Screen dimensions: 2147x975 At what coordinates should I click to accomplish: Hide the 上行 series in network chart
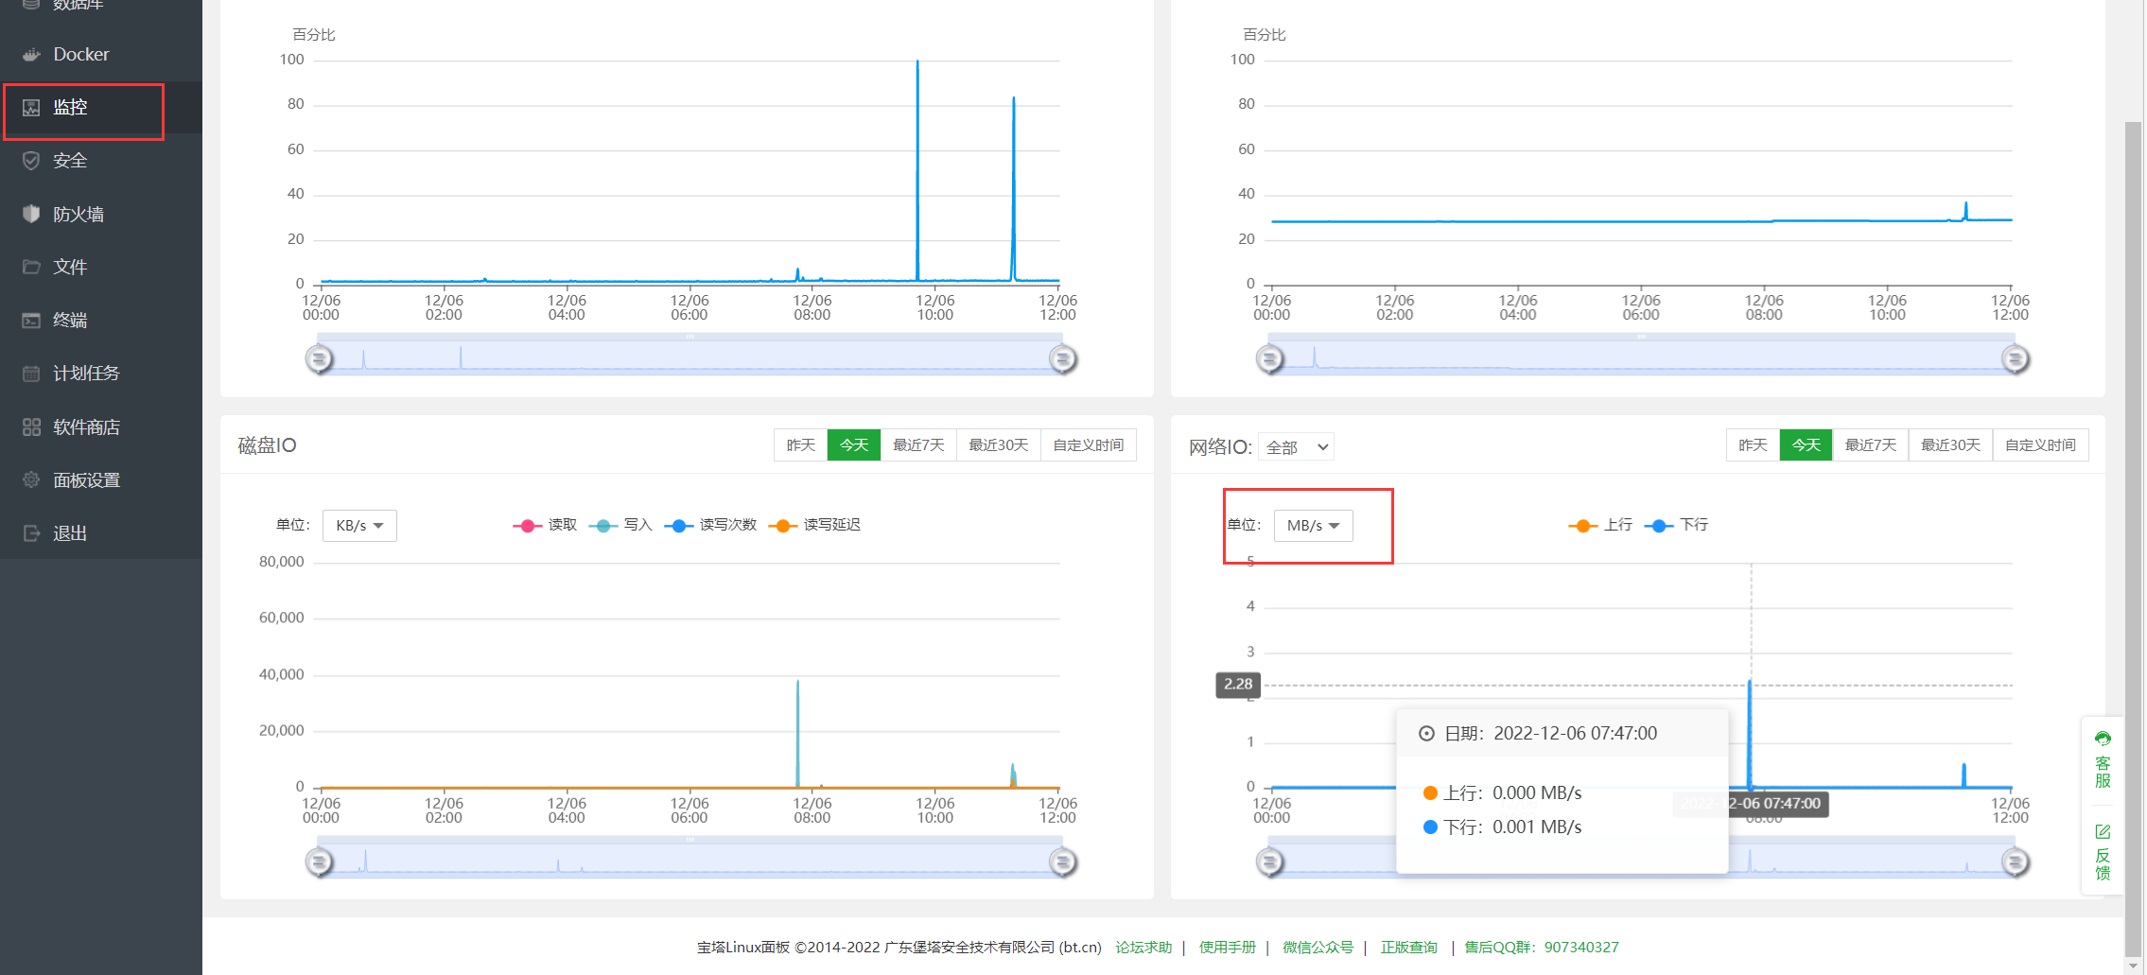coord(1600,525)
